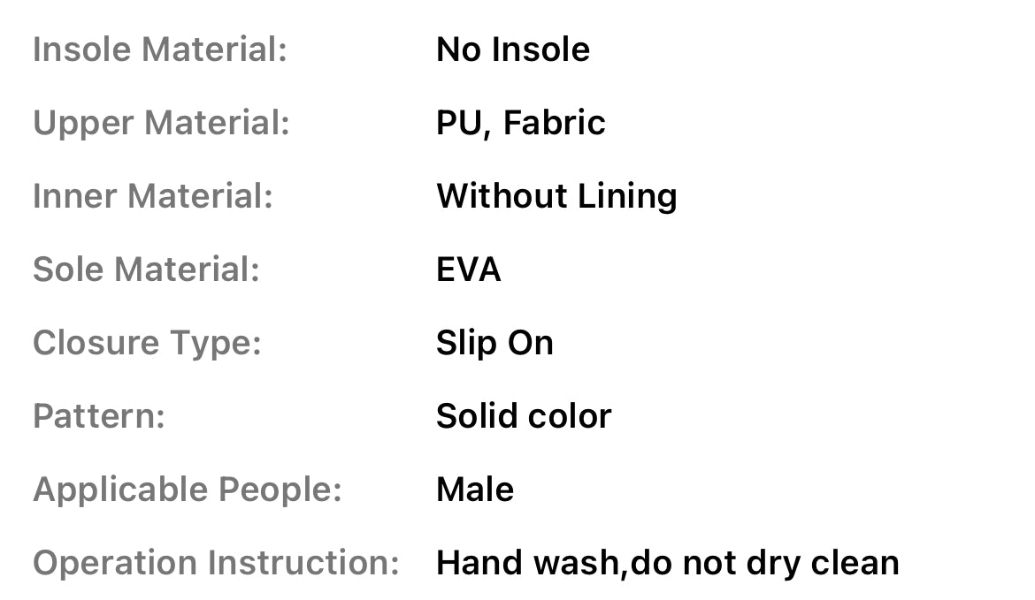Select the "No Insole" value text
This screenshot has height=600, width=1035.
[x=512, y=49]
